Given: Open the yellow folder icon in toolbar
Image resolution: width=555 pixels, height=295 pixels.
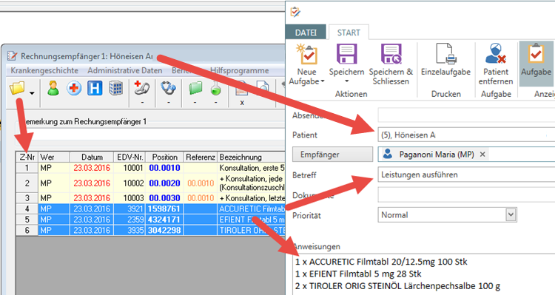Looking at the screenshot, I should [17, 88].
